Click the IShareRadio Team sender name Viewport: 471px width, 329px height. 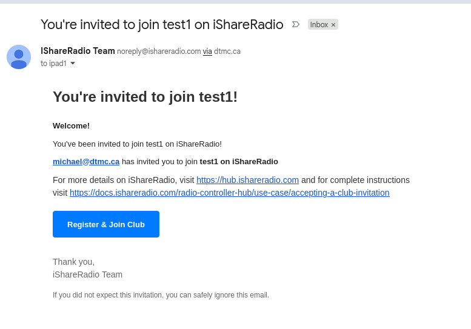click(78, 51)
